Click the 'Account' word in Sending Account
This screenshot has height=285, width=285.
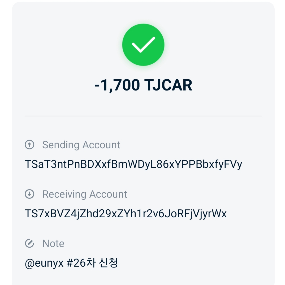point(101,145)
